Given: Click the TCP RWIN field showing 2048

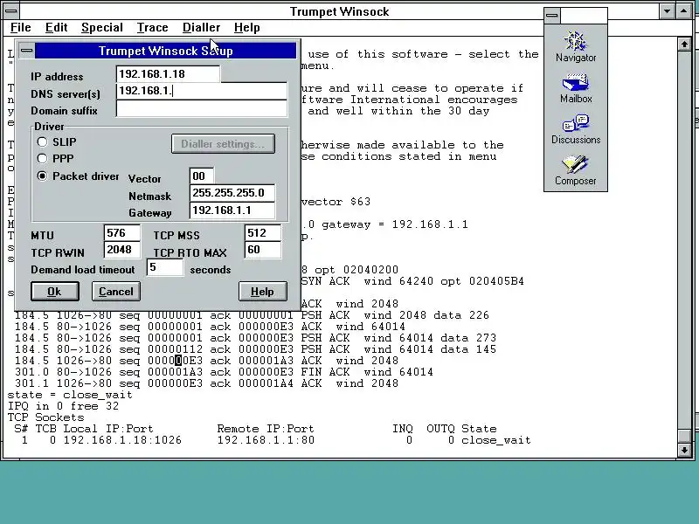Looking at the screenshot, I should (x=122, y=250).
